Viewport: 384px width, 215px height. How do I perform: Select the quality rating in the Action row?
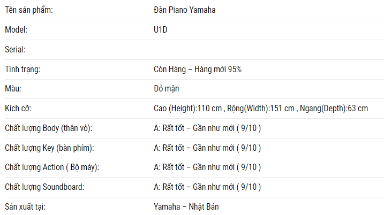pos(207,167)
